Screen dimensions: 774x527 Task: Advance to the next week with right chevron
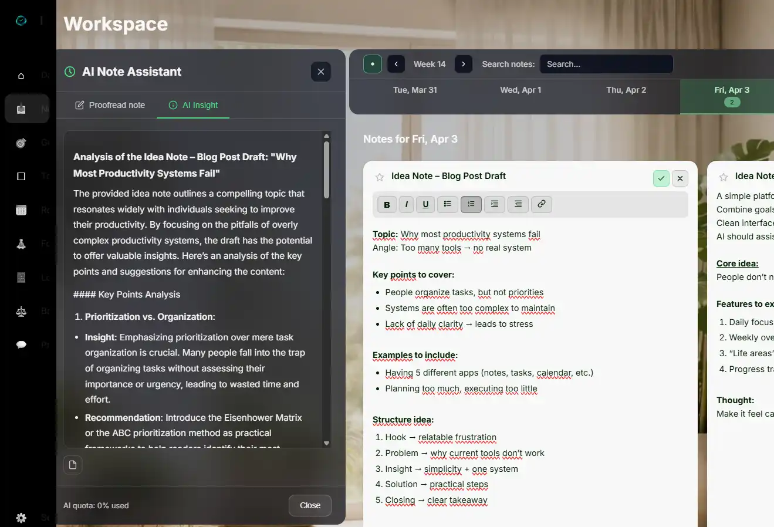[463, 64]
